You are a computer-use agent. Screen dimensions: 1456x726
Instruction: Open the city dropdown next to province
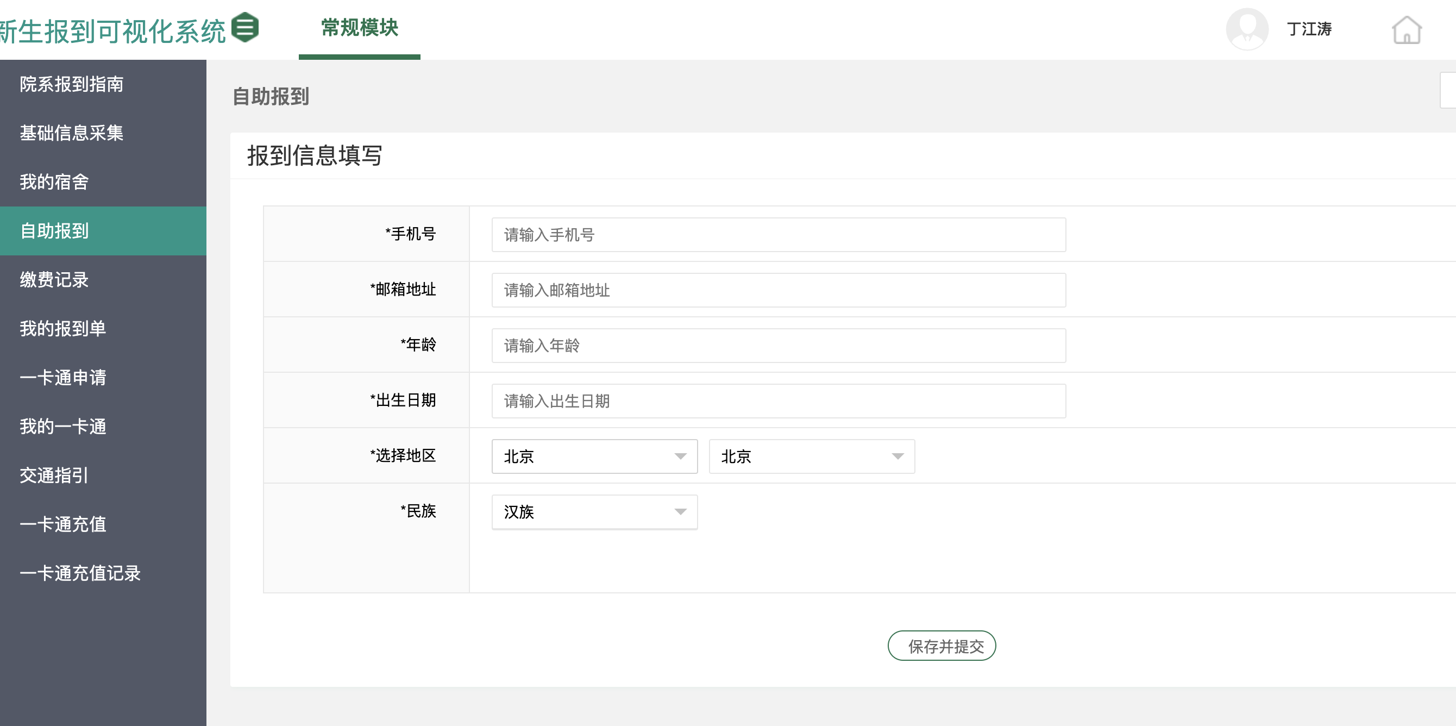coord(811,456)
